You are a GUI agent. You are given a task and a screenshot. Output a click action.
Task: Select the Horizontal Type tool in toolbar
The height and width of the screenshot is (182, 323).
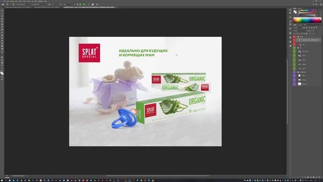pos(2,55)
